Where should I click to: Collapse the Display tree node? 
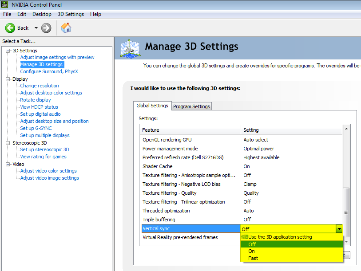click(x=8, y=79)
